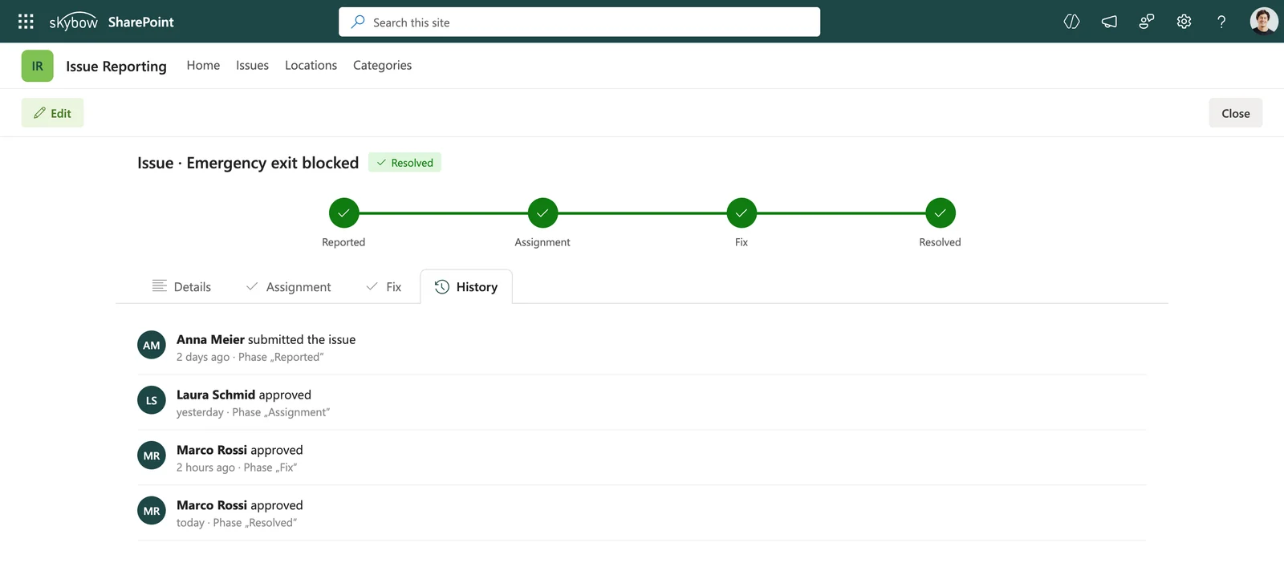1284x579 pixels.
Task: Open the app launcher waffle icon
Action: click(26, 22)
